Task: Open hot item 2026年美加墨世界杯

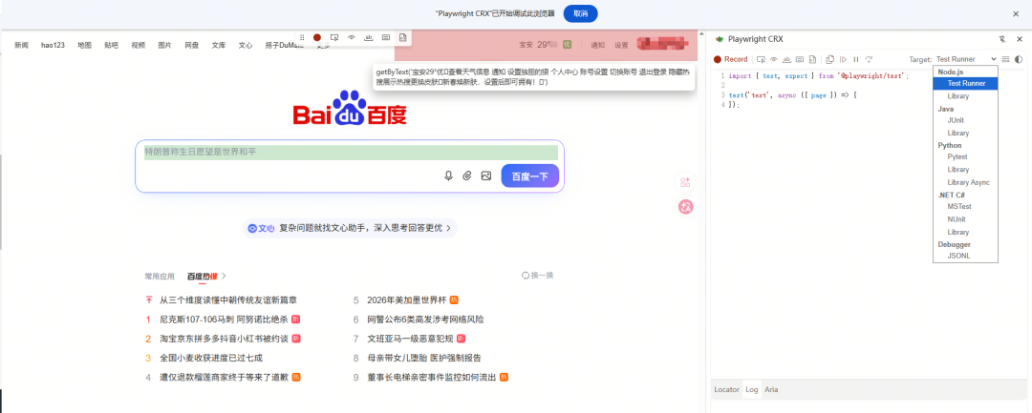Action: pyautogui.click(x=407, y=300)
